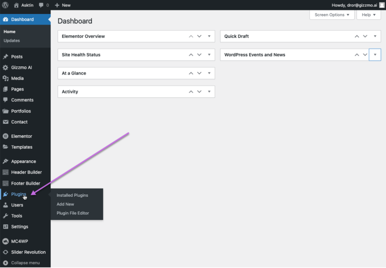Move the Activity panel up
Image resolution: width=386 pixels, height=268 pixels.
click(191, 92)
